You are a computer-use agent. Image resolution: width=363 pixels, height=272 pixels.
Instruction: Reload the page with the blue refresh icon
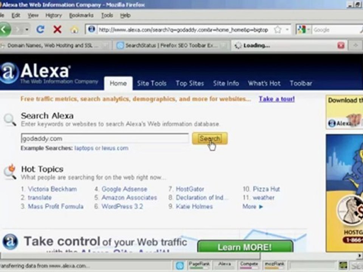[40, 29]
